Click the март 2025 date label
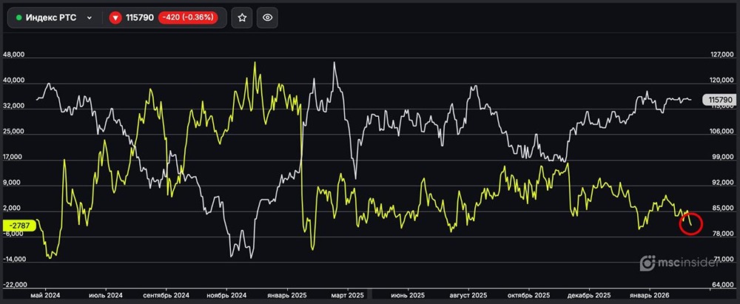 (x=348, y=294)
